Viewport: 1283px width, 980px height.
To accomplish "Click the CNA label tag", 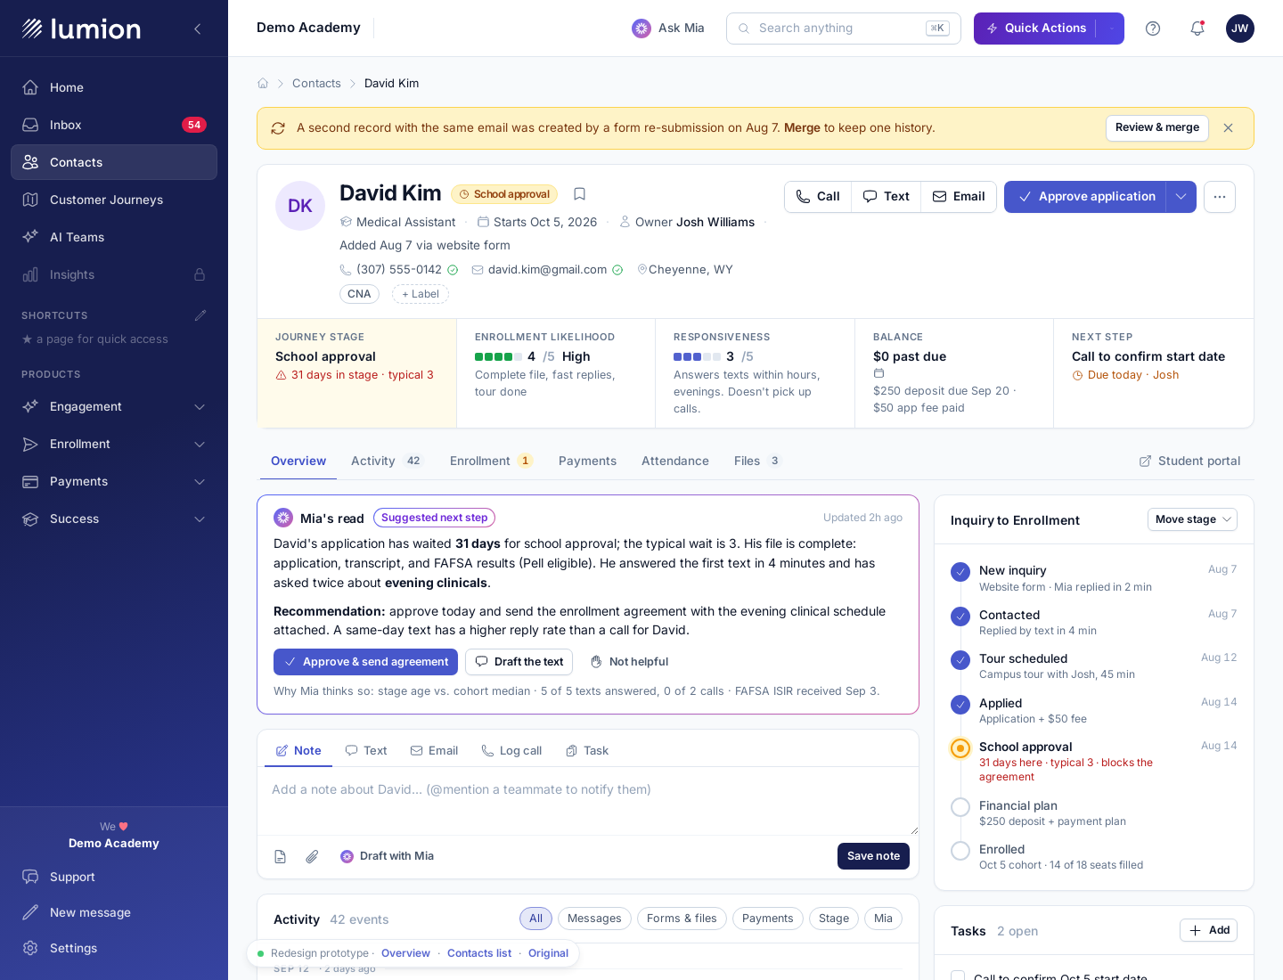I will (x=359, y=294).
